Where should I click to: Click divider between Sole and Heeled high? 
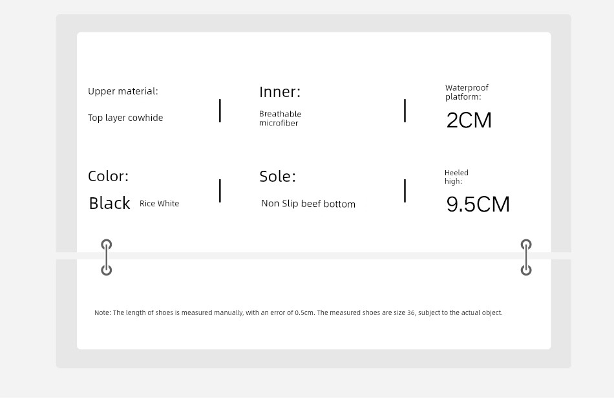405,191
